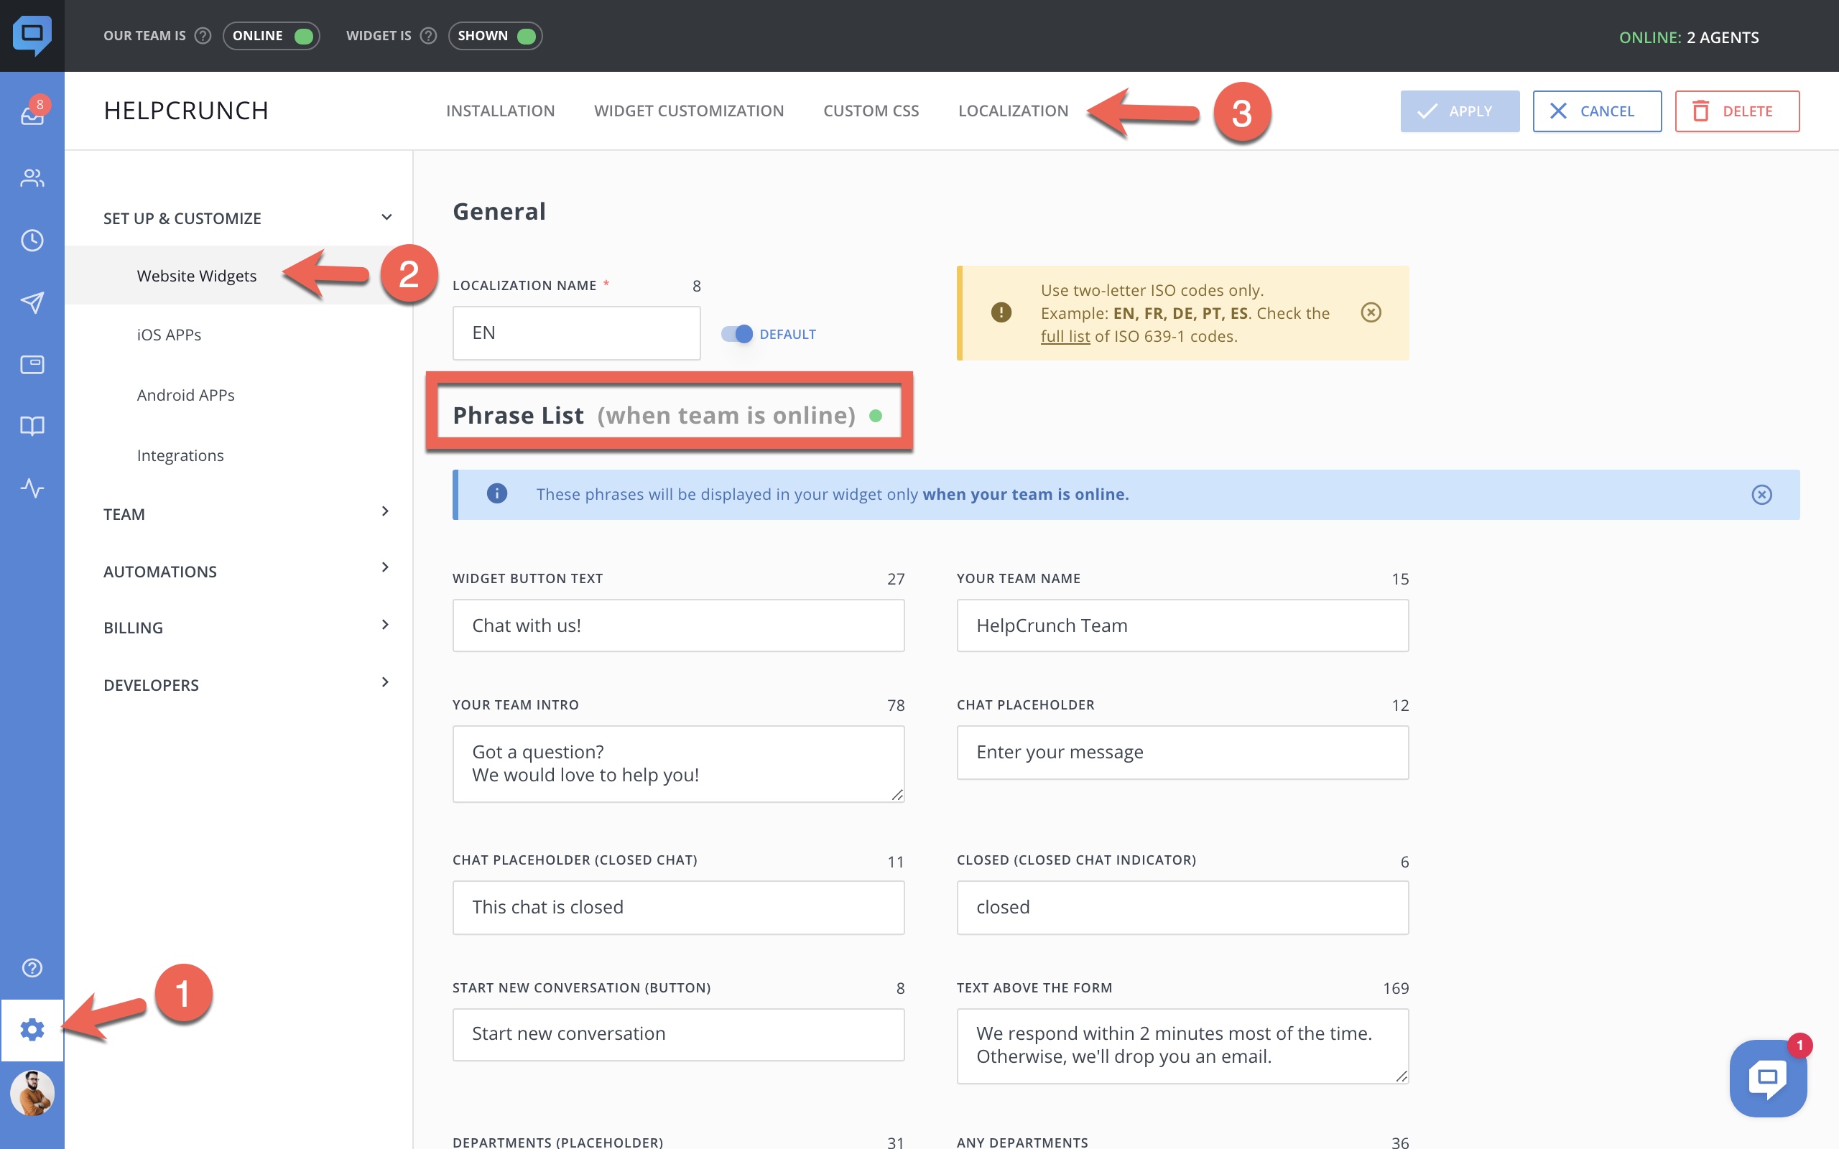1839x1149 pixels.
Task: Open the settings gear icon
Action: [32, 1030]
